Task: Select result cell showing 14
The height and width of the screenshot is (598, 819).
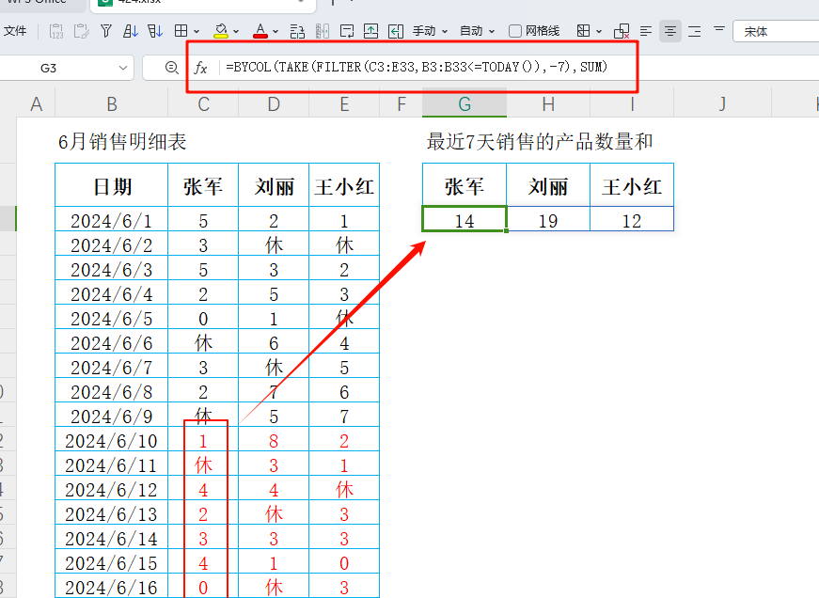Action: [x=465, y=219]
